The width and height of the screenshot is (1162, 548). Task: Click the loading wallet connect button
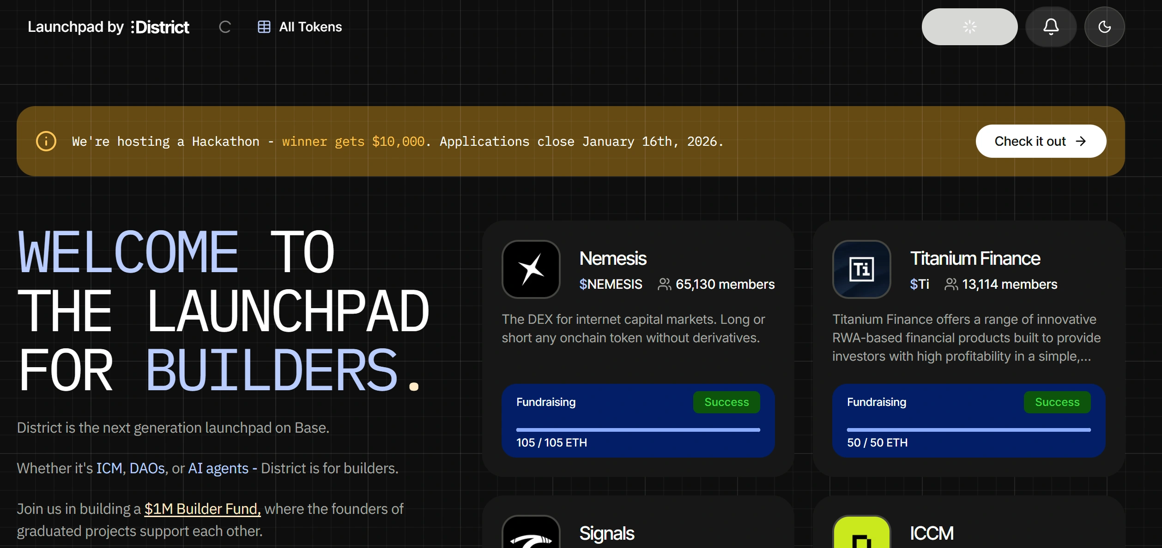[x=969, y=27]
